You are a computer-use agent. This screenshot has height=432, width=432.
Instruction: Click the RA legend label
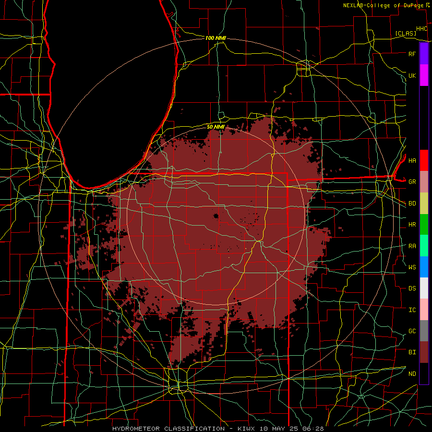tap(412, 246)
